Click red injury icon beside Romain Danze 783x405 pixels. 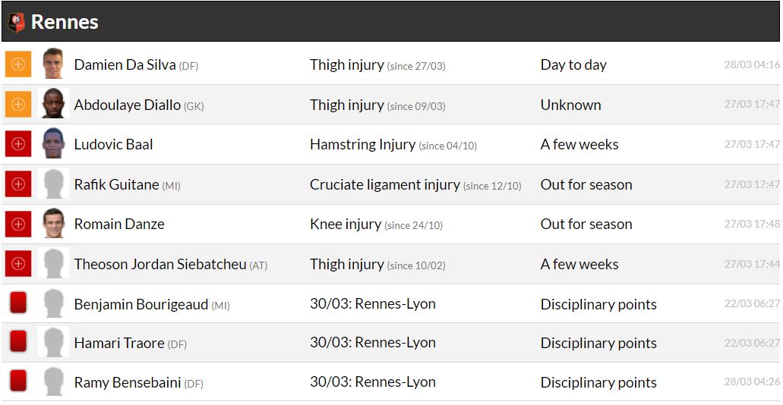click(18, 224)
